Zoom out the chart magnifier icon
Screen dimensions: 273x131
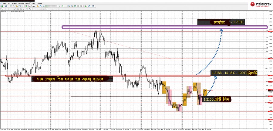click(72, 6)
